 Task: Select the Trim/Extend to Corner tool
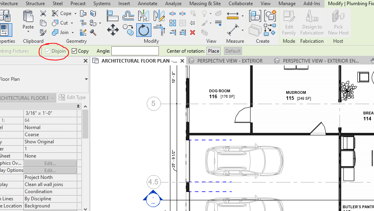[x=159, y=30]
